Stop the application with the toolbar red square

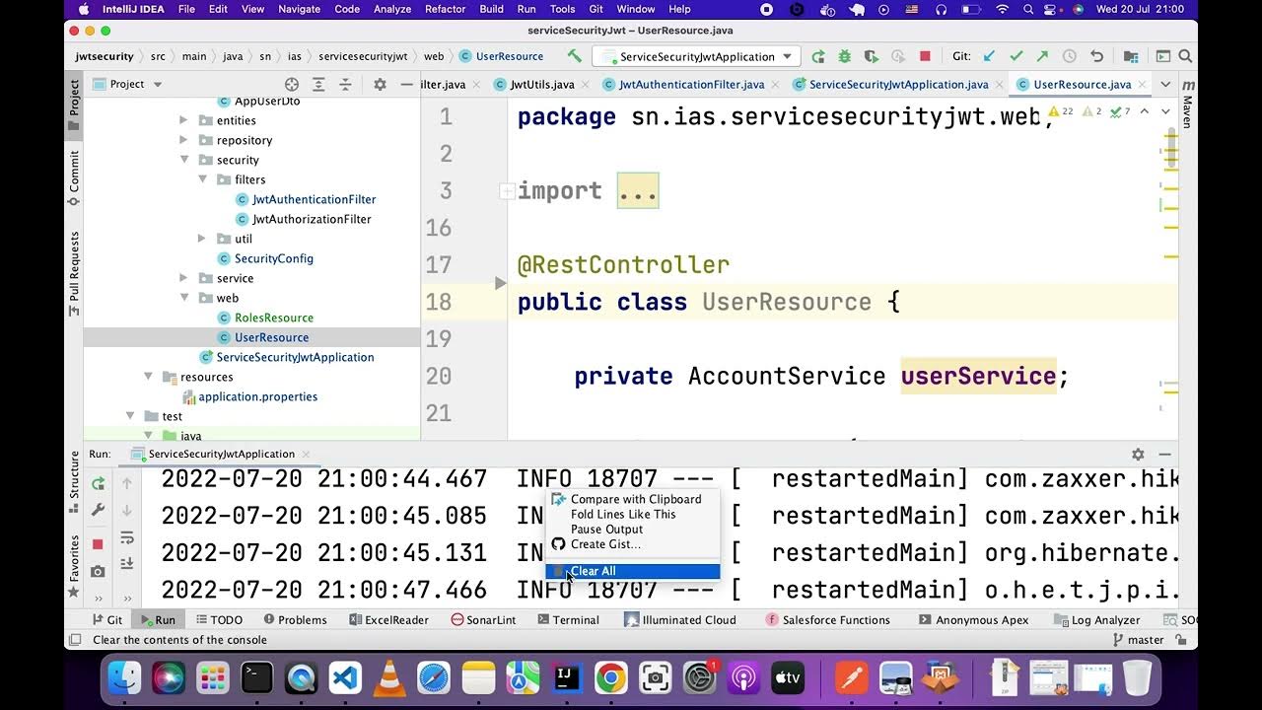[925, 57]
